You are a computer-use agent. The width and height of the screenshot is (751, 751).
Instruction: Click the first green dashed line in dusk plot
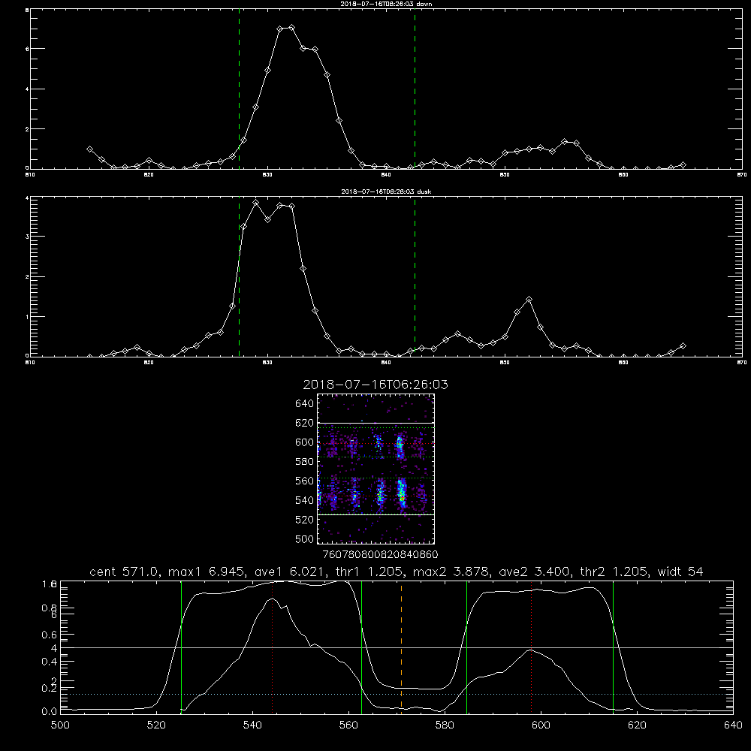click(239, 276)
